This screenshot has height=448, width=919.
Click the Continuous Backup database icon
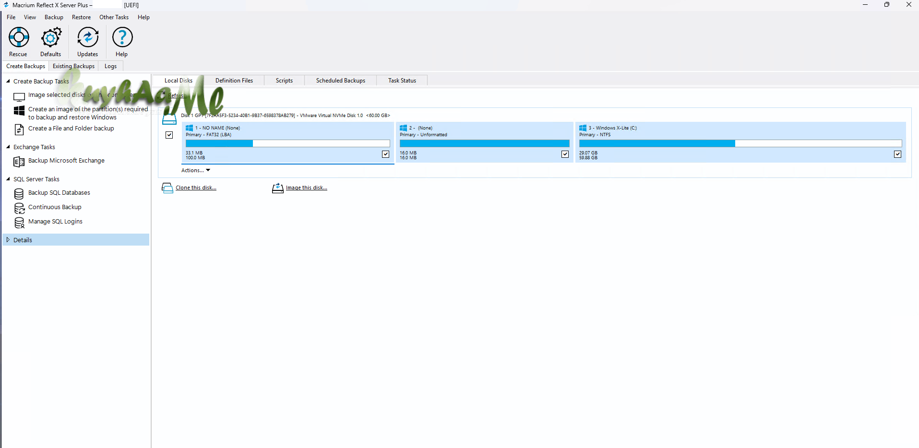[19, 208]
